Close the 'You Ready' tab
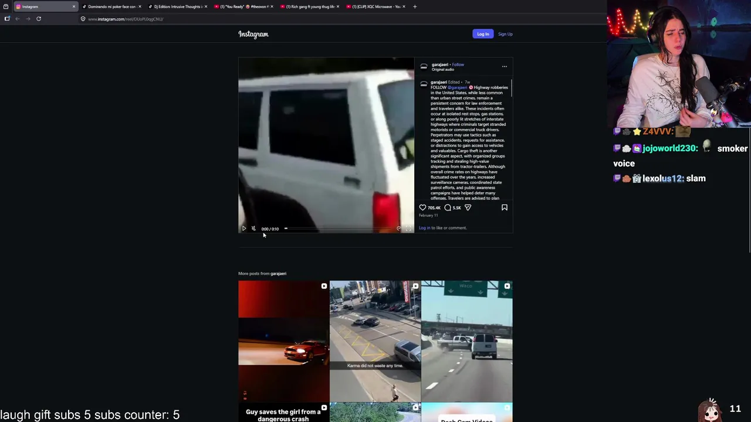The image size is (751, 422). pos(272,6)
